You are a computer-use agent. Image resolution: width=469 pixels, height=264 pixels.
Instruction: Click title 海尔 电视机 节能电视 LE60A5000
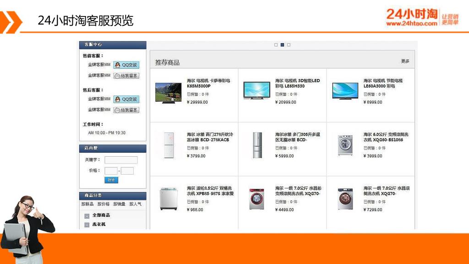pos(383,83)
